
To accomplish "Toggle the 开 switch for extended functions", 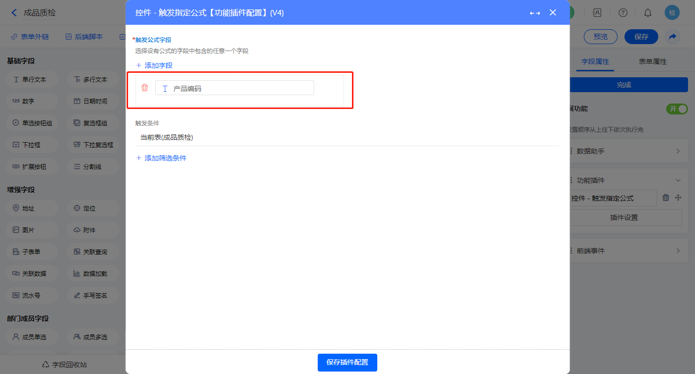I will [677, 108].
